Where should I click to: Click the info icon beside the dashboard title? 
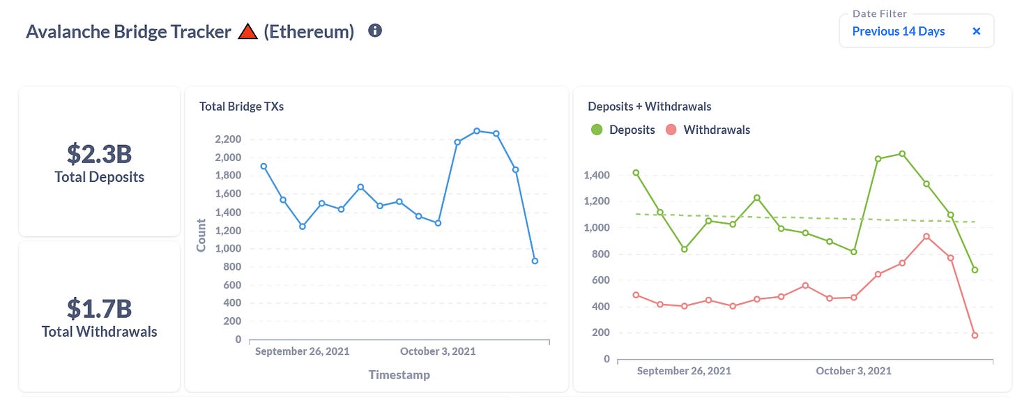tap(375, 31)
